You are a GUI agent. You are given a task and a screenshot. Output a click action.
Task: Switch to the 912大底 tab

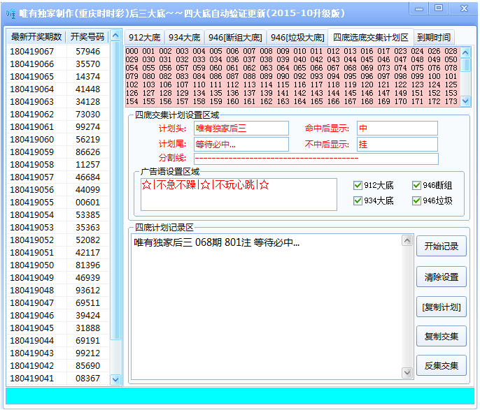pos(144,38)
